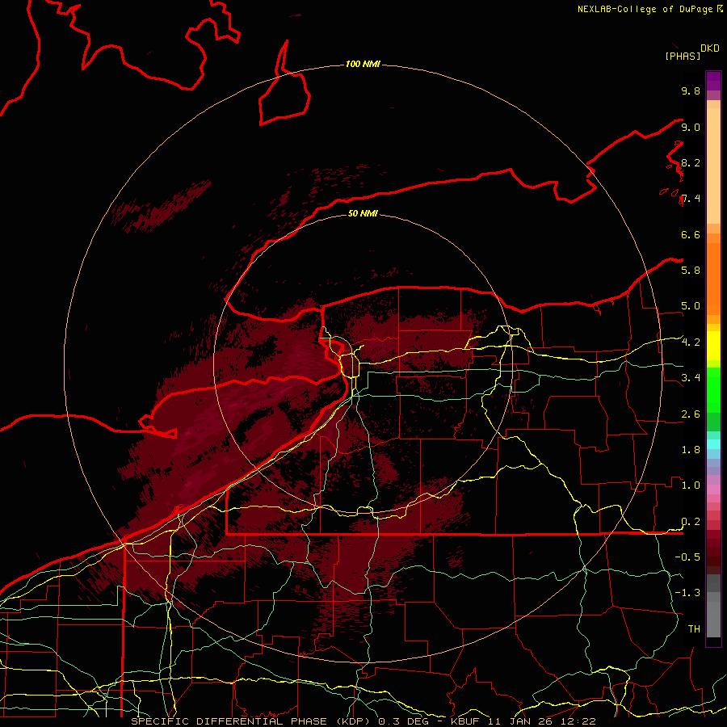Click the -0.5 color scale value

pos(687,557)
